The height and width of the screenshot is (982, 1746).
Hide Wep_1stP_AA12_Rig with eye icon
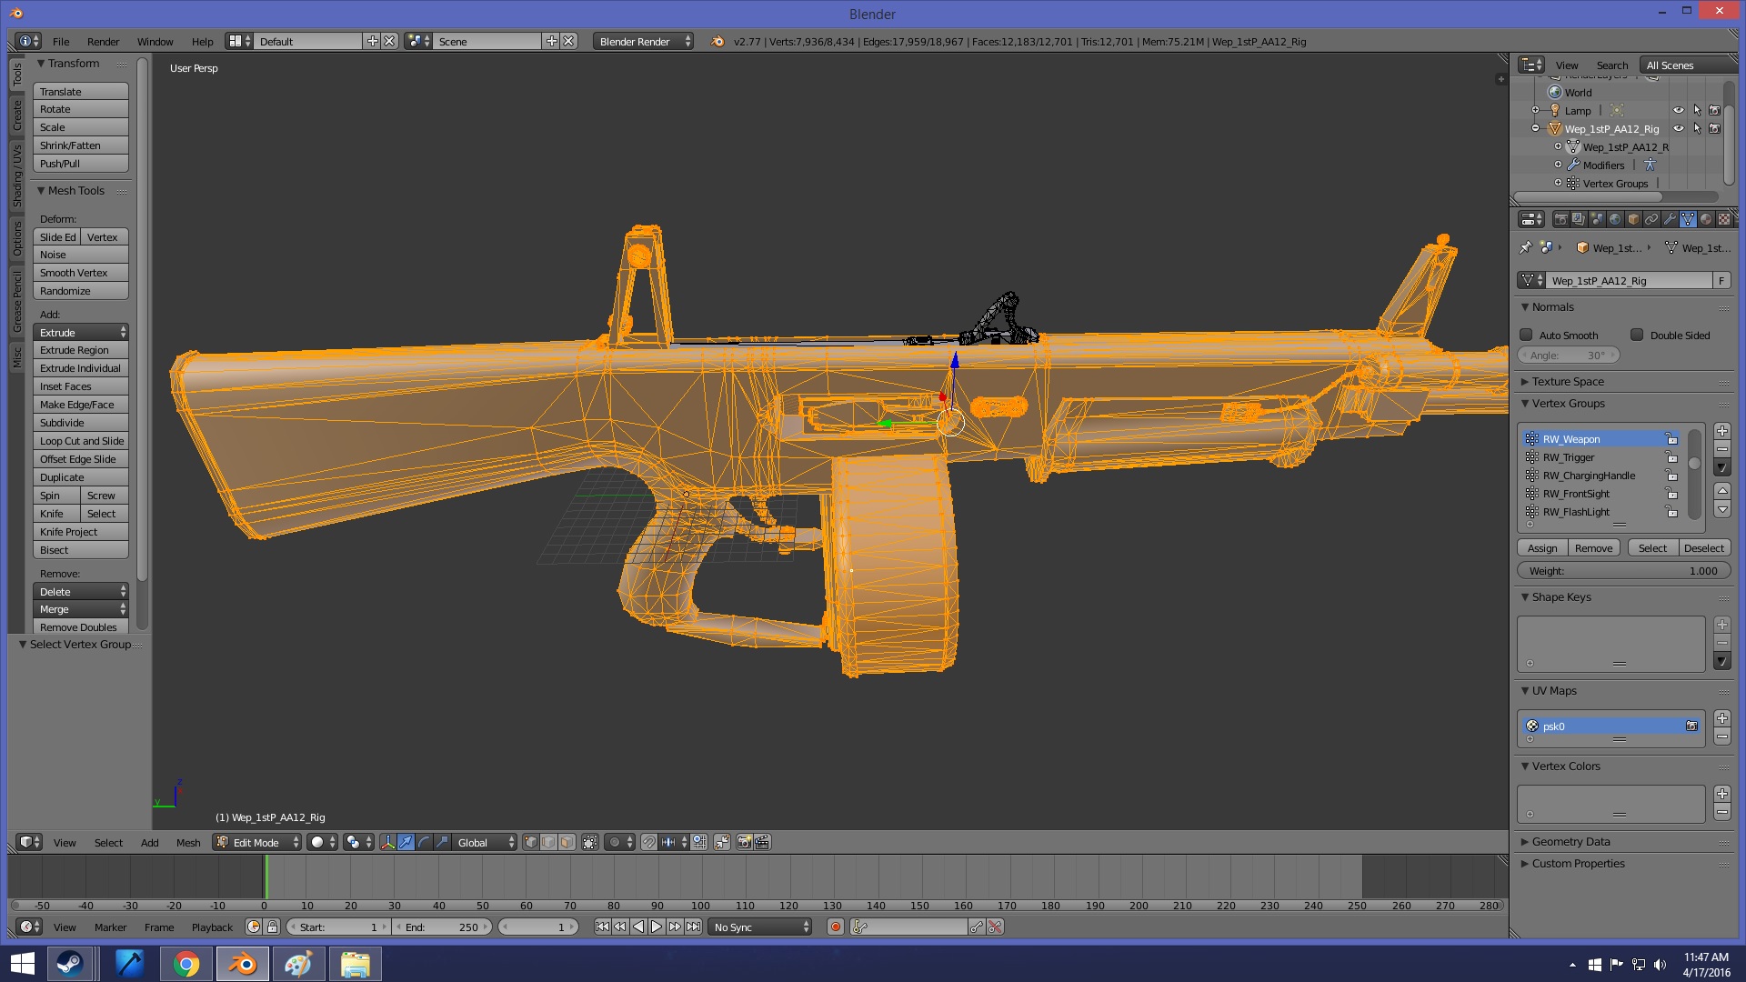click(1679, 129)
